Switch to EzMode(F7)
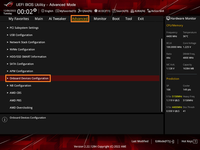 coord(164,141)
